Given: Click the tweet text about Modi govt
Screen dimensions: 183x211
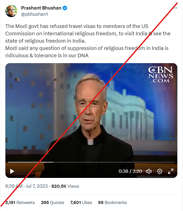Looking at the screenshot, I should tap(88, 41).
